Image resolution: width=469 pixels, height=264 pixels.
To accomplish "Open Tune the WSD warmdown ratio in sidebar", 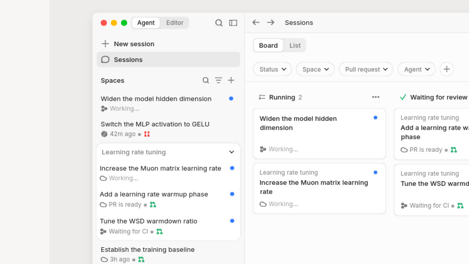I will point(168,226).
